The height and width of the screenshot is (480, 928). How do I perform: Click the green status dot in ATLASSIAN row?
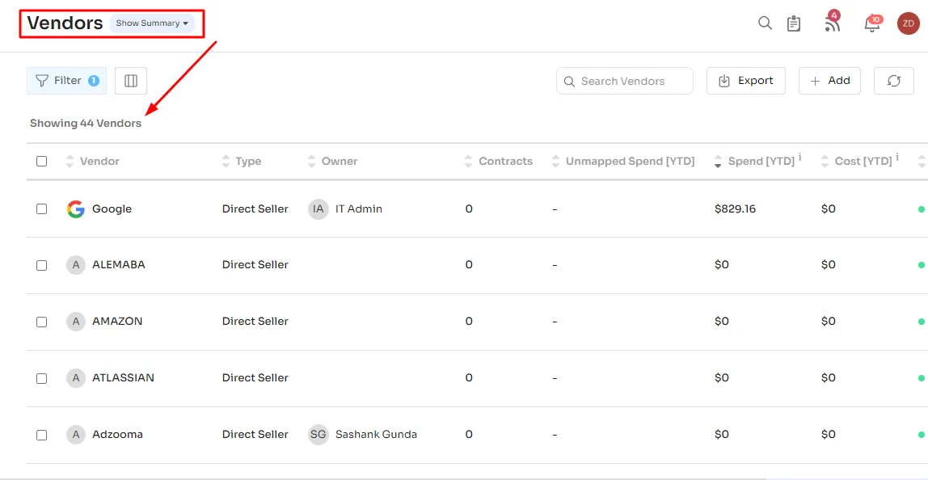click(921, 377)
